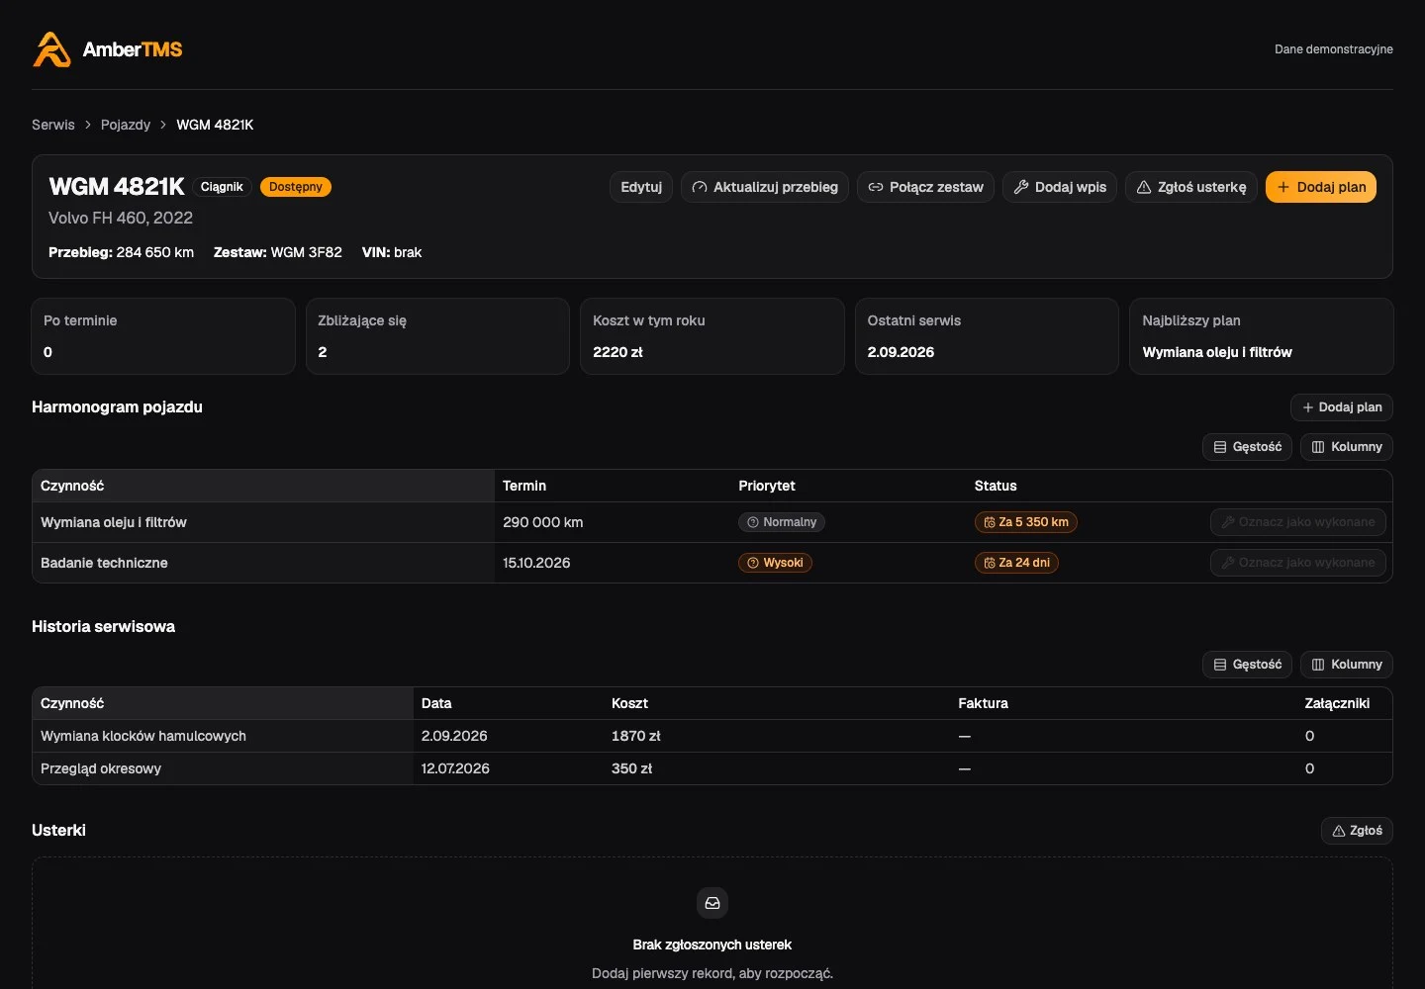Viewport: 1425px width, 989px height.
Task: Click Aktualizuj przebieg button
Action: 765,187
